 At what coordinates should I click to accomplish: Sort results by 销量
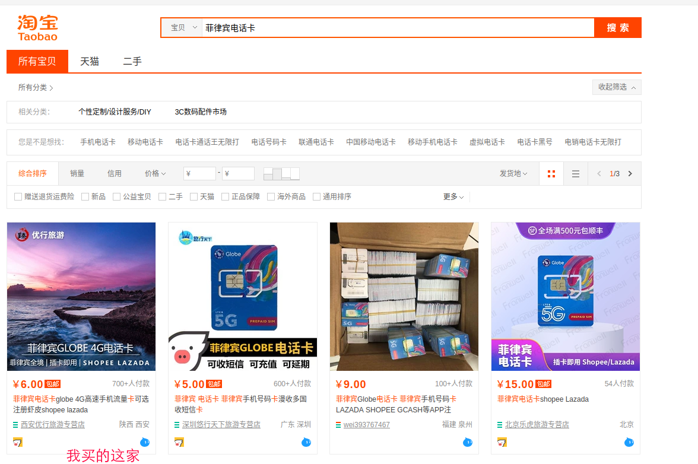(77, 173)
